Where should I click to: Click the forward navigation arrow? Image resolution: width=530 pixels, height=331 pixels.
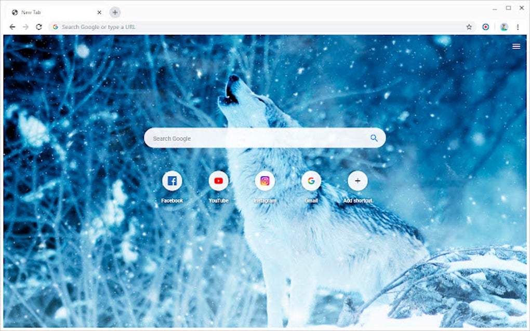coord(25,26)
